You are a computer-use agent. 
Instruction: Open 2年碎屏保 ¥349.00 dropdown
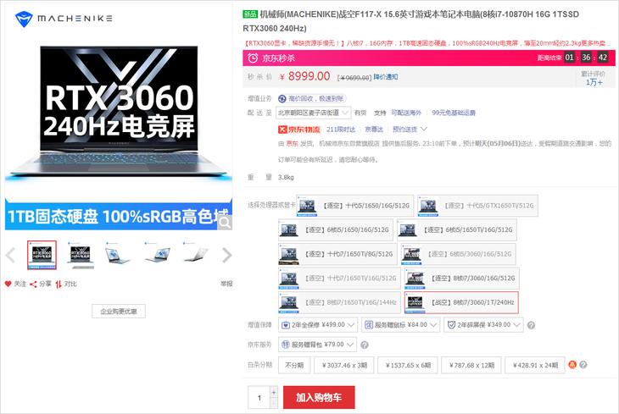click(483, 325)
